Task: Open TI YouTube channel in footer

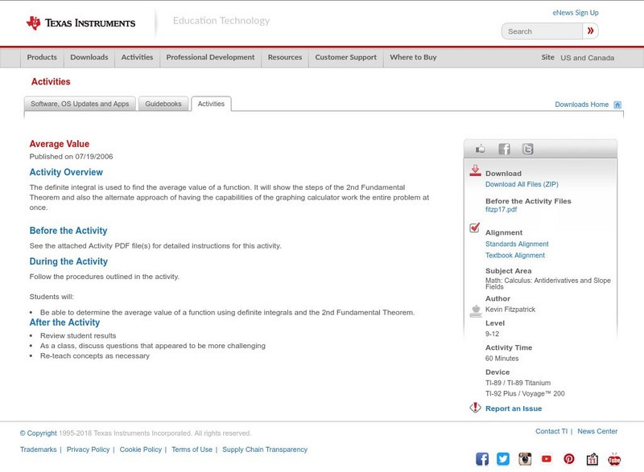Action: coord(547,459)
